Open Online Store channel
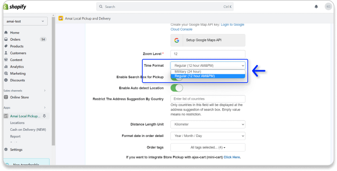 [19, 97]
